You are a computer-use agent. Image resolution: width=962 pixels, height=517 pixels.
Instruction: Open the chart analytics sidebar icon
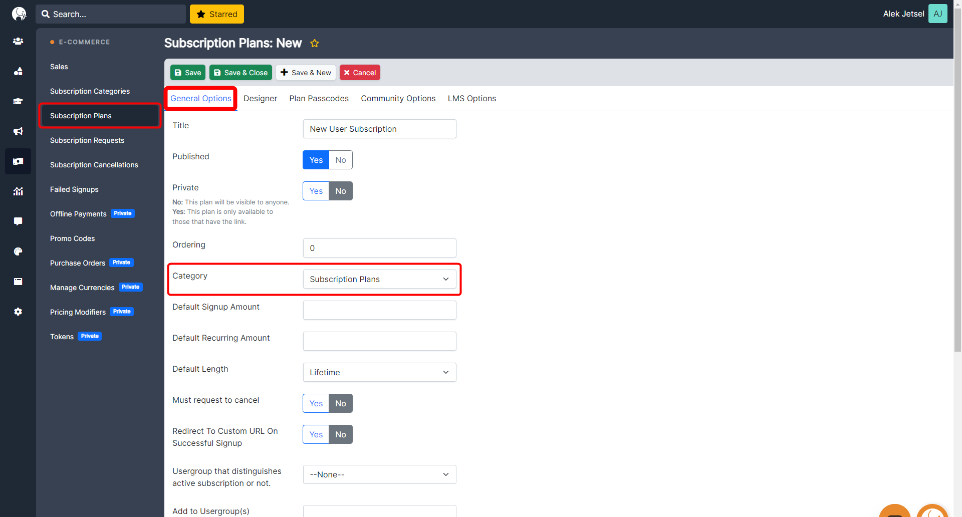tap(18, 191)
